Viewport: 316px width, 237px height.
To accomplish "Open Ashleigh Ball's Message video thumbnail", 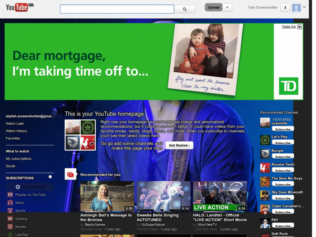I will click(x=107, y=196).
